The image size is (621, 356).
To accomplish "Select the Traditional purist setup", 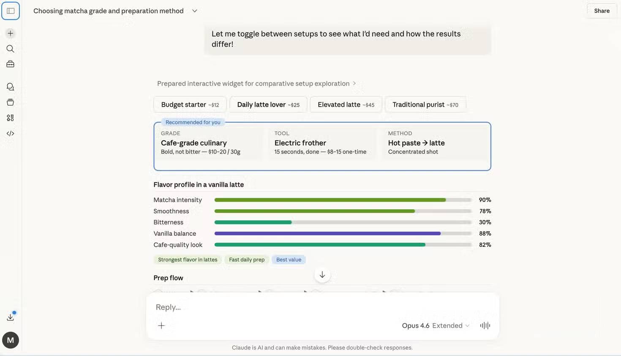I will (x=425, y=105).
